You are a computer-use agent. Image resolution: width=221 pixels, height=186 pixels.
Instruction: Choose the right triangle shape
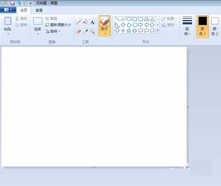coord(117,25)
